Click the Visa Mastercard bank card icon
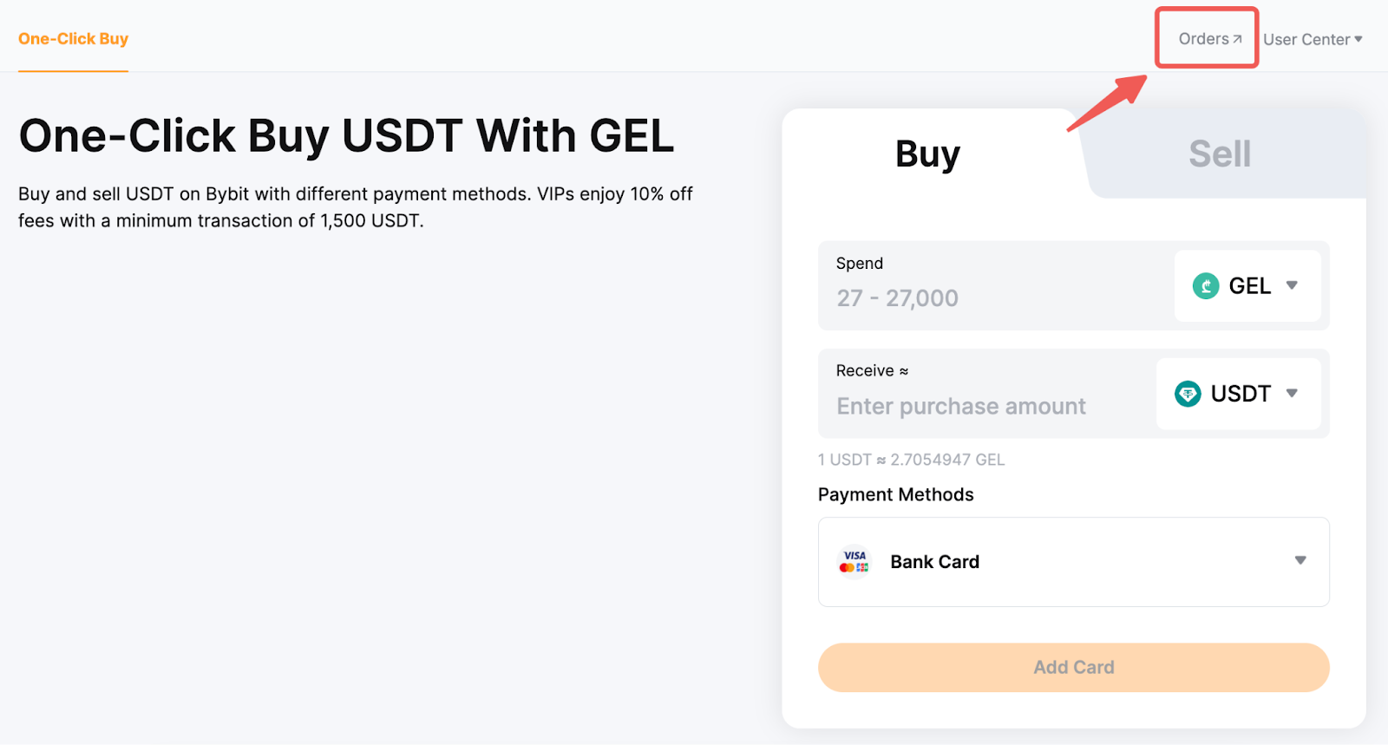This screenshot has height=745, width=1388. click(x=854, y=561)
